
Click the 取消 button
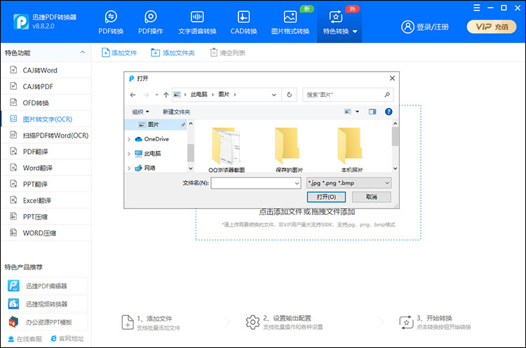coord(371,197)
